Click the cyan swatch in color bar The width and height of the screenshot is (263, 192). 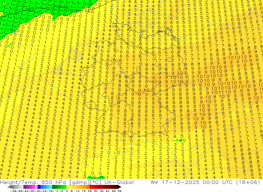click(50, 187)
